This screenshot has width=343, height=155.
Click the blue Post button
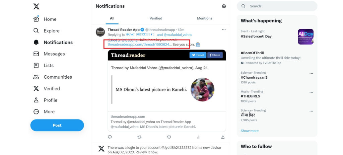click(57, 125)
